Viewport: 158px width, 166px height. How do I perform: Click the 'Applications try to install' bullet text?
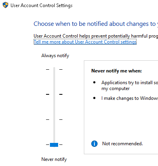[130, 85]
